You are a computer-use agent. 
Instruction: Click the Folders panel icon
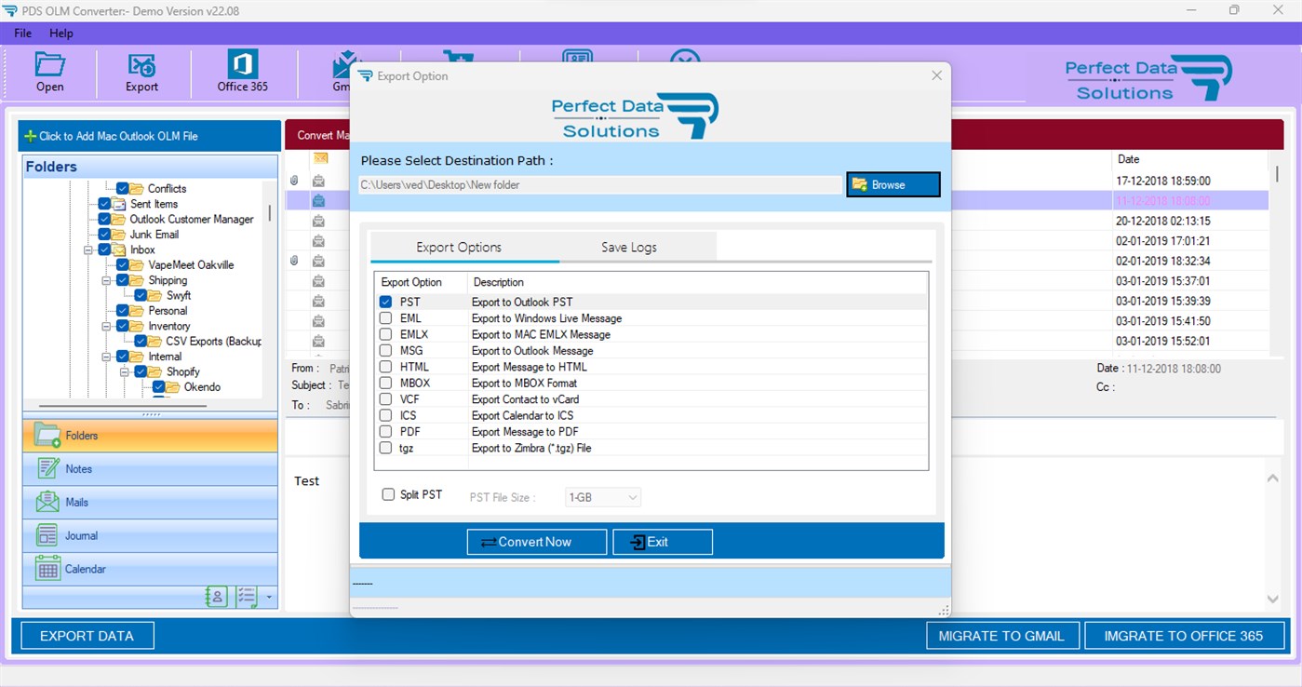point(149,435)
